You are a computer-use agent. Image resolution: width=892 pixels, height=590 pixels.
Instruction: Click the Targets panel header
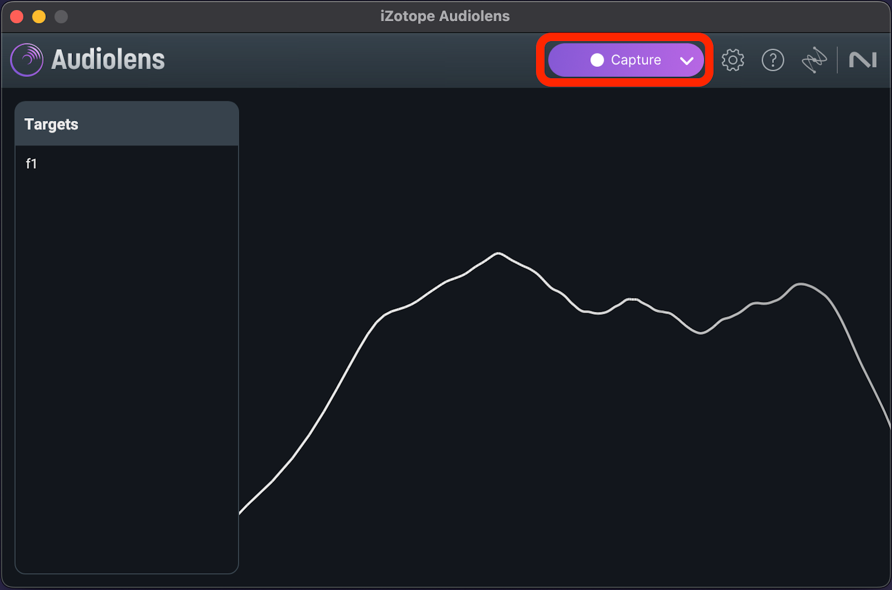127,124
